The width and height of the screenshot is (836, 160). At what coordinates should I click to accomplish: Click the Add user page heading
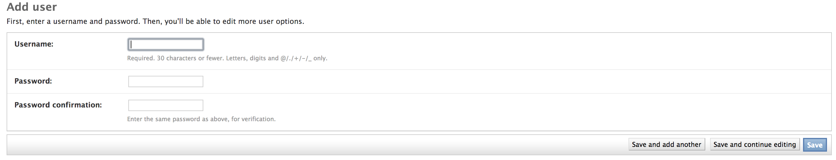32,7
